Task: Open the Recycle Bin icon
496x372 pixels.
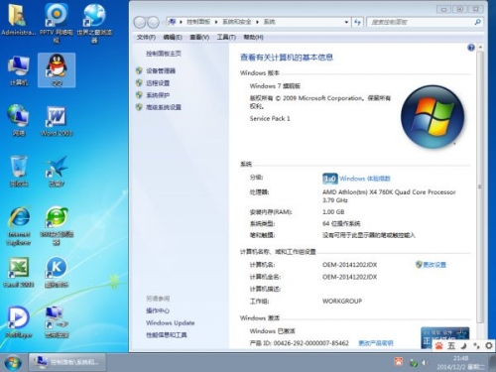Action: (x=19, y=171)
